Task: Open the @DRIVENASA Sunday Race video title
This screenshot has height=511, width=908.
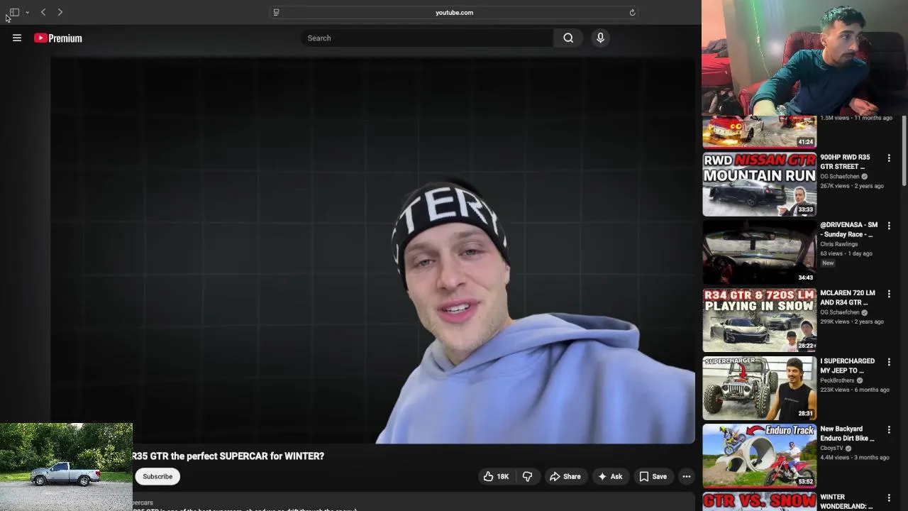Action: [x=848, y=230]
